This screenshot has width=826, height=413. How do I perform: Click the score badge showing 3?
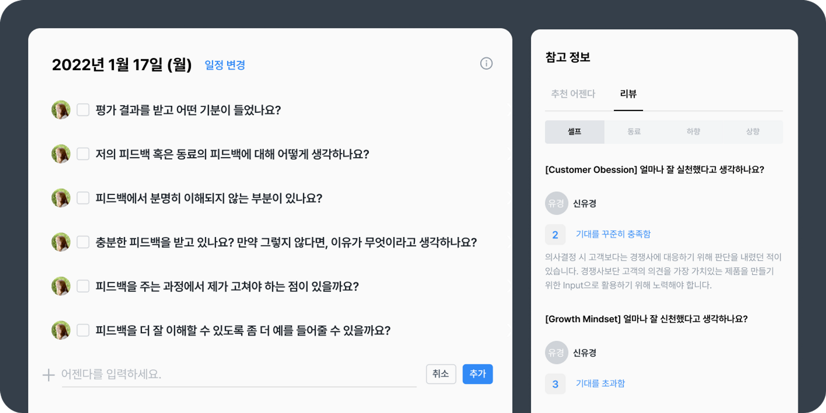tap(555, 384)
